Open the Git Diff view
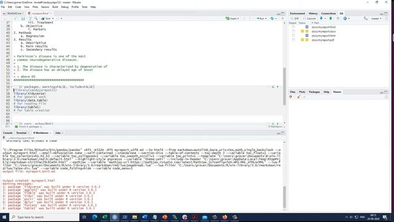The width and height of the screenshot is (394, 222). [295, 18]
